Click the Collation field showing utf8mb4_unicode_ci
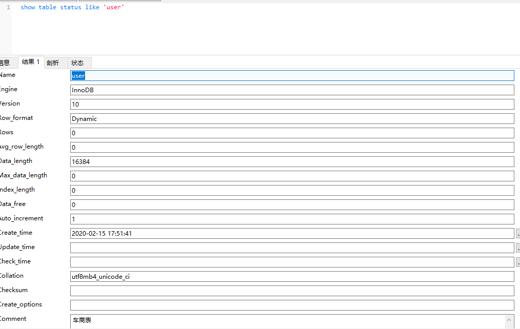The height and width of the screenshot is (329, 520). click(292, 277)
